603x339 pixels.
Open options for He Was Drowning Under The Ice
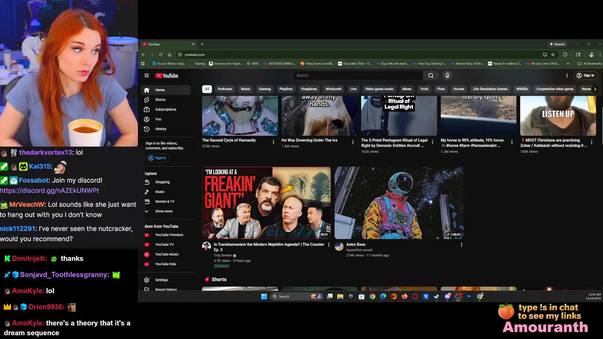coord(353,142)
